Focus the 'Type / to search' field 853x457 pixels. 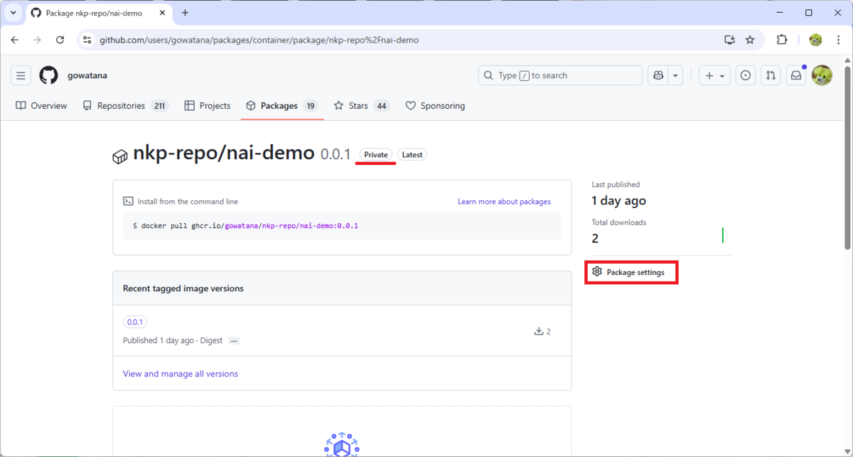(x=560, y=75)
